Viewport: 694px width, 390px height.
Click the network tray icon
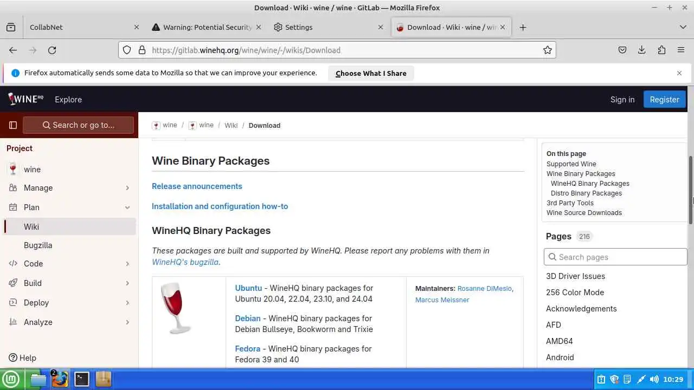pyautogui.click(x=641, y=379)
